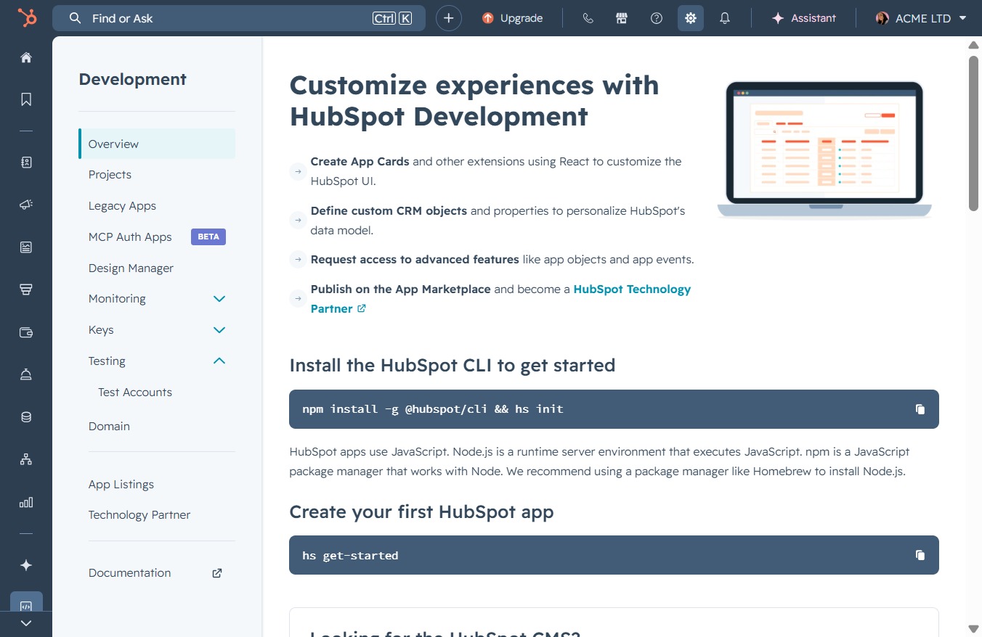Open Projects in the Development menu
The width and height of the screenshot is (982, 637).
point(110,175)
